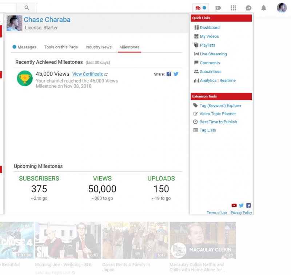Viewport: 291px width, 275px height.
Task: Open the user account avatar menu
Action: tap(282, 8)
